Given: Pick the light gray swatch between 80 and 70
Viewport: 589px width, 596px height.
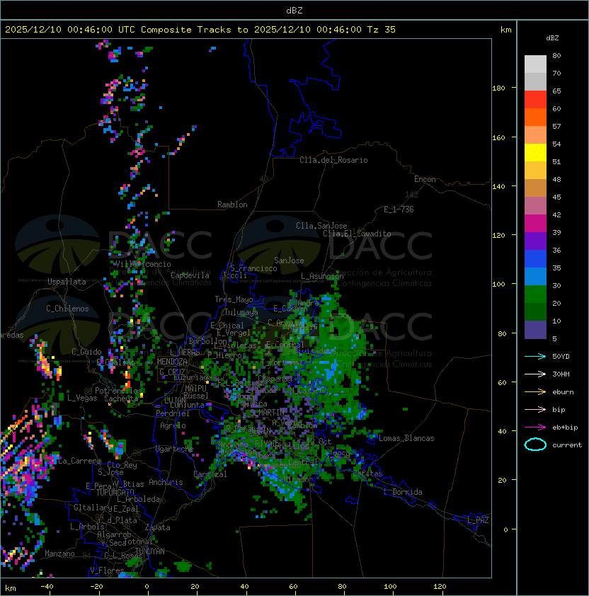Looking at the screenshot, I should pos(535,64).
